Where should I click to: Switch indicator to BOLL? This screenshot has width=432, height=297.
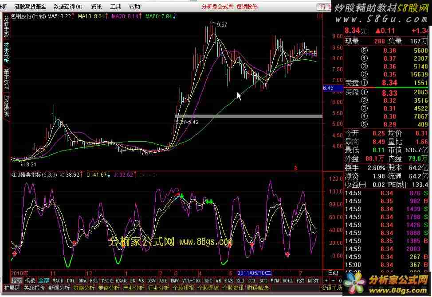pyautogui.click(x=287, y=281)
